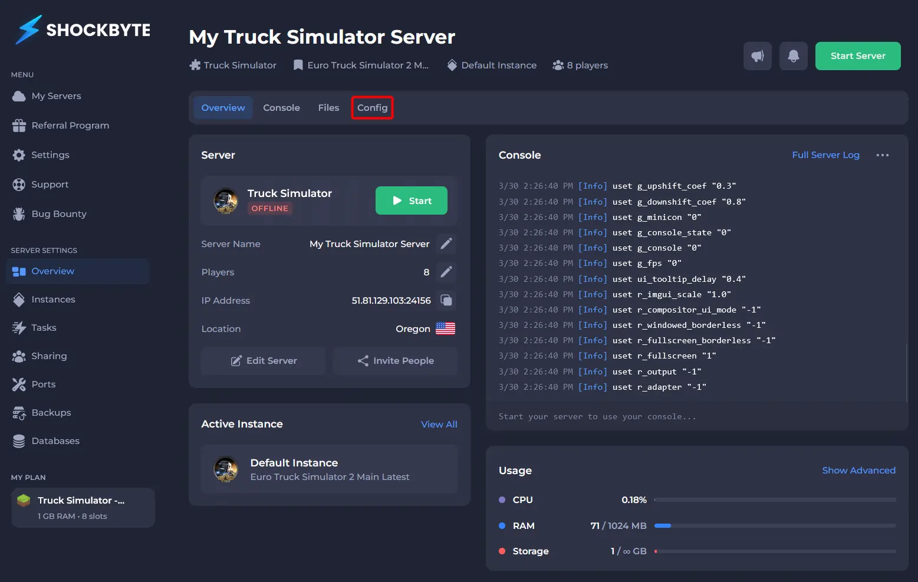Switch to the Overview tab
This screenshot has height=582, width=918.
point(223,108)
